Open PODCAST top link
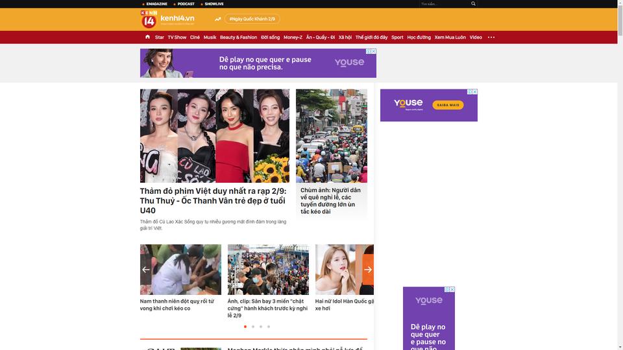 [x=186, y=4]
